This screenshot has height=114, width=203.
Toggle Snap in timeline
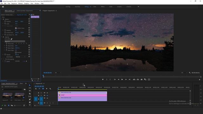click(x=39, y=89)
